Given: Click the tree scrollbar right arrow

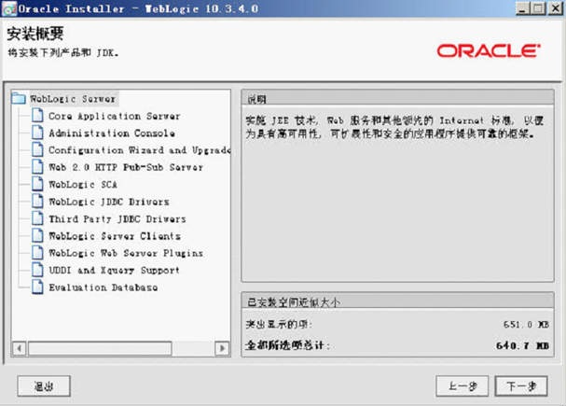Looking at the screenshot, I should coord(222,348).
